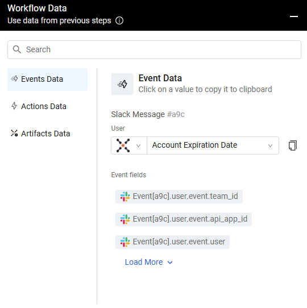Image resolution: width=307 pixels, height=308 pixels.
Task: Open the artifact source dropdown with cross icon
Action: tap(129, 145)
